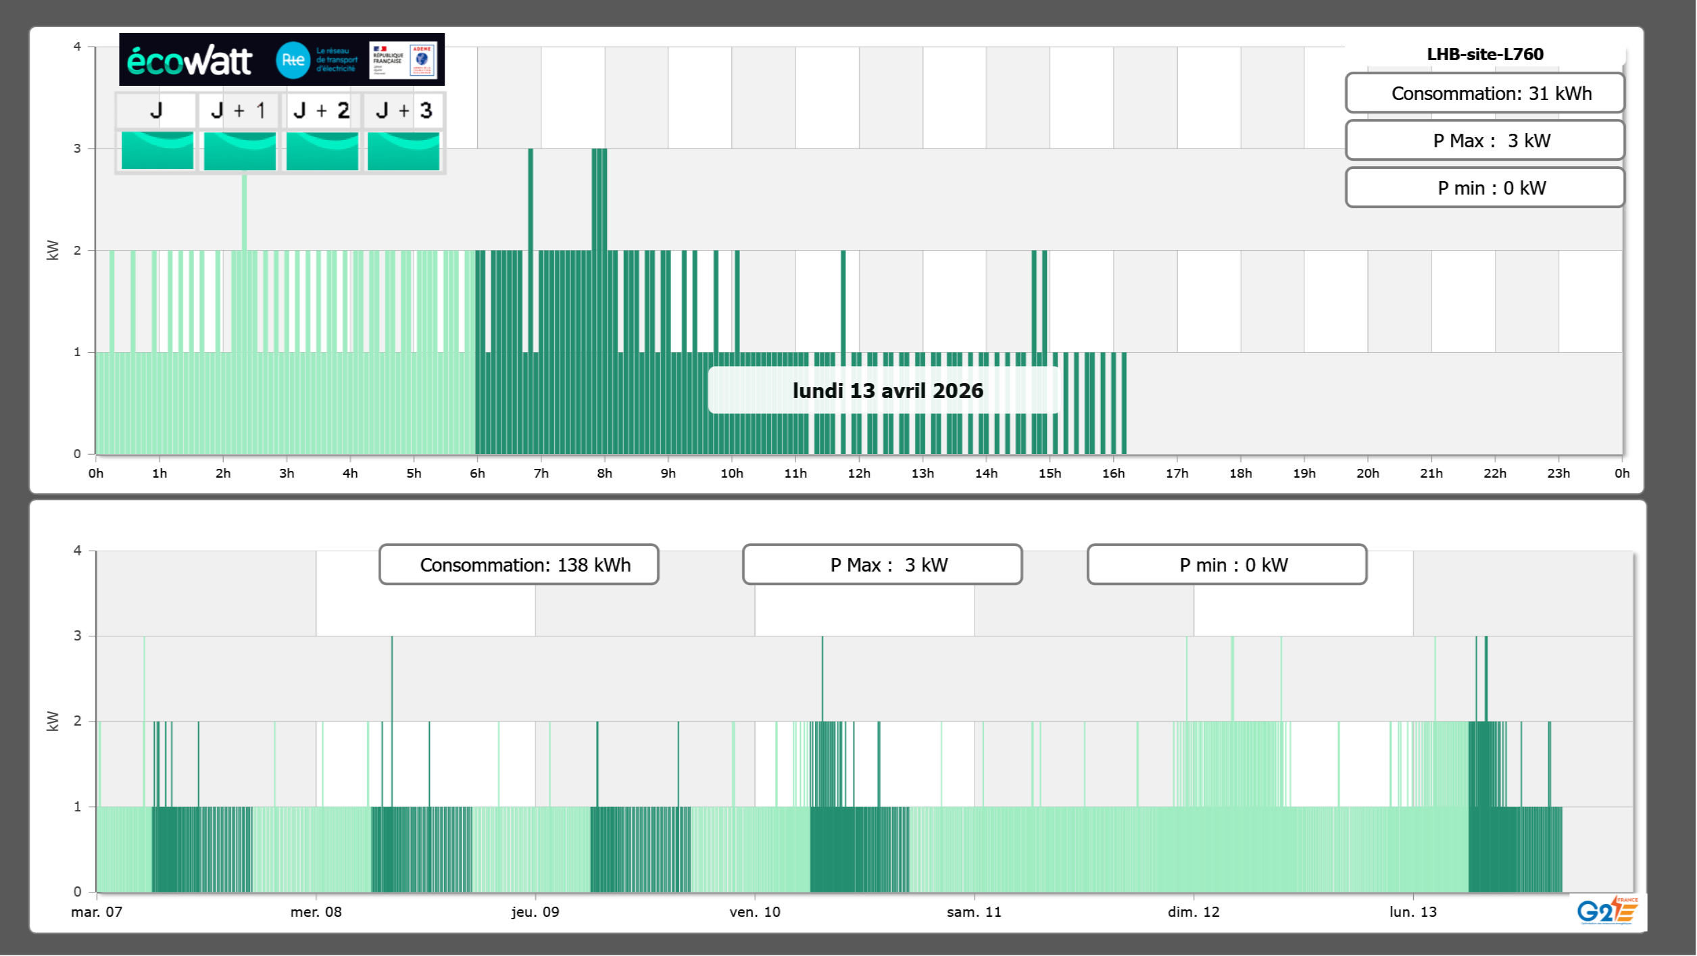Click the 3 kW peak bar near 8h
The width and height of the screenshot is (1697, 956).
pyautogui.click(x=599, y=199)
